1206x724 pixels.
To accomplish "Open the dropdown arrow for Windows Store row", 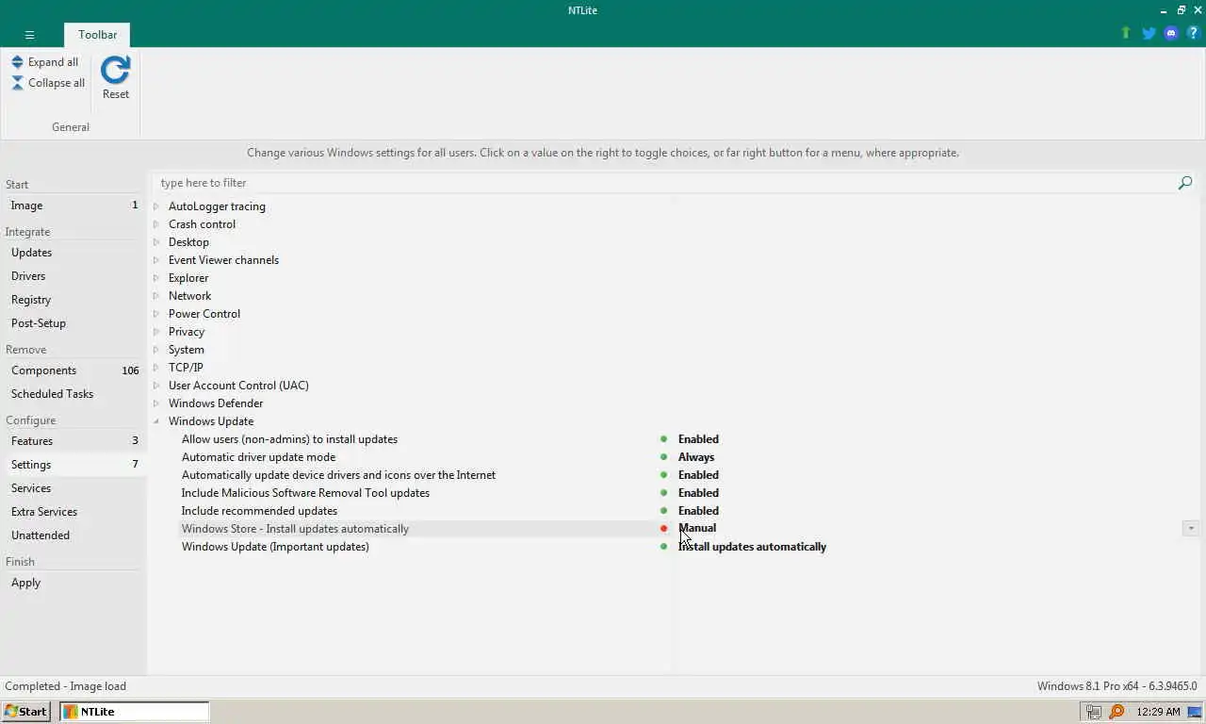I will point(1191,529).
